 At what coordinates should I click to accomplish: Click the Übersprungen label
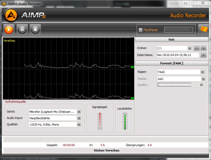pos(135,145)
